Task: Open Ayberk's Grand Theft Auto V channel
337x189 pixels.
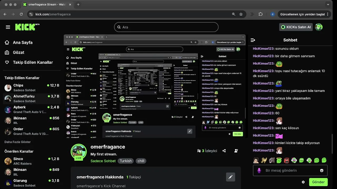Action: 32,109
